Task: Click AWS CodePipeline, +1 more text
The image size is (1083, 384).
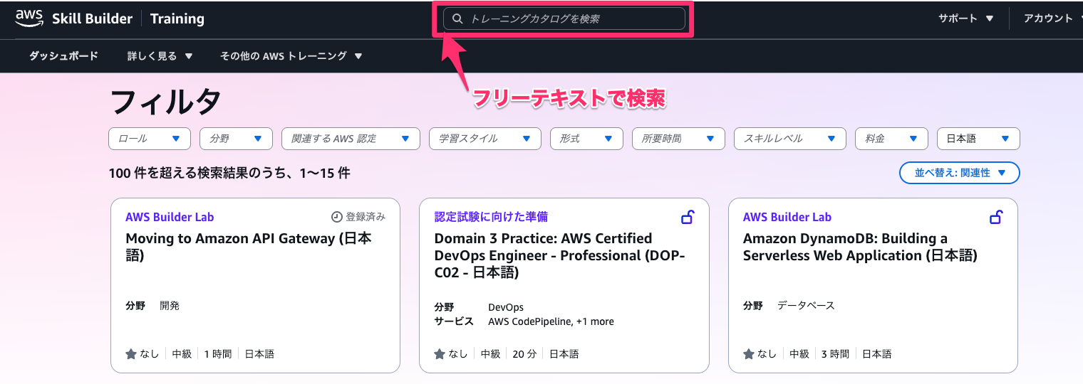Action: (551, 321)
